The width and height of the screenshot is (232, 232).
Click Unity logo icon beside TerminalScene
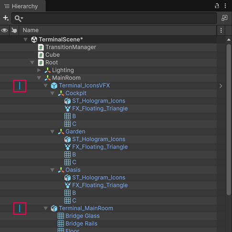34,40
